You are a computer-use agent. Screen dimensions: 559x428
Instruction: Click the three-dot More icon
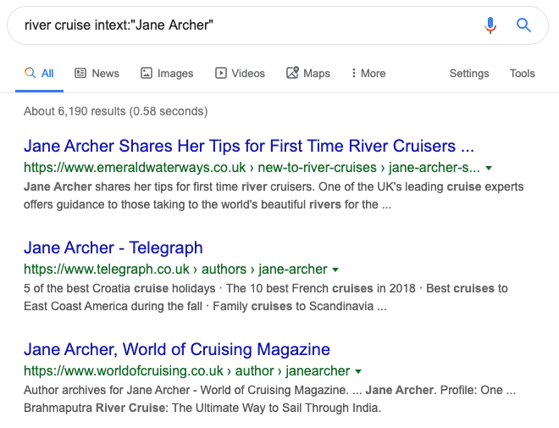pyautogui.click(x=354, y=73)
